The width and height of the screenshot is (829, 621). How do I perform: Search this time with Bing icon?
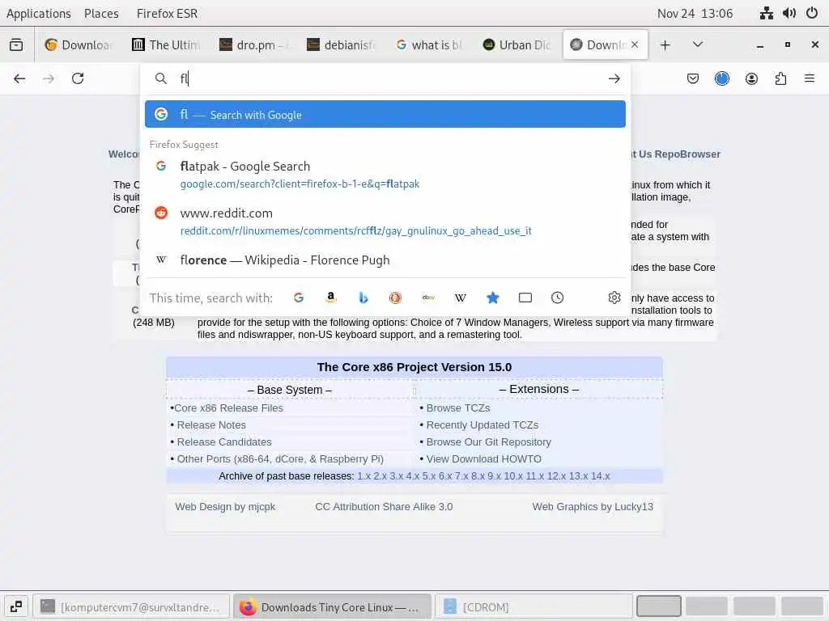(363, 298)
